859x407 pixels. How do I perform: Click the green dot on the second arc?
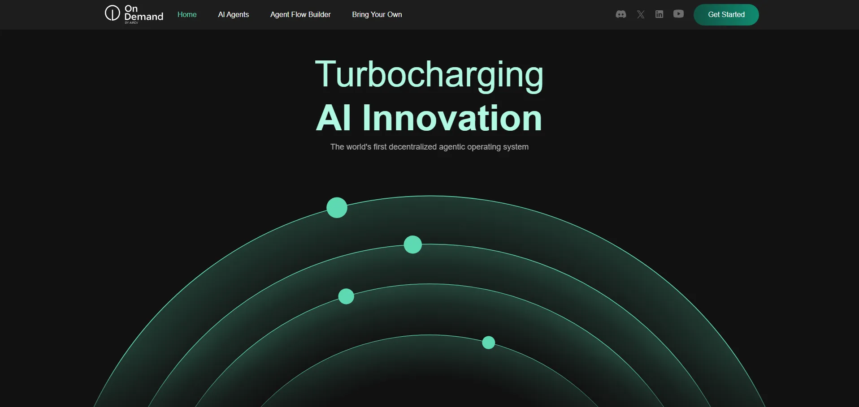tap(412, 244)
